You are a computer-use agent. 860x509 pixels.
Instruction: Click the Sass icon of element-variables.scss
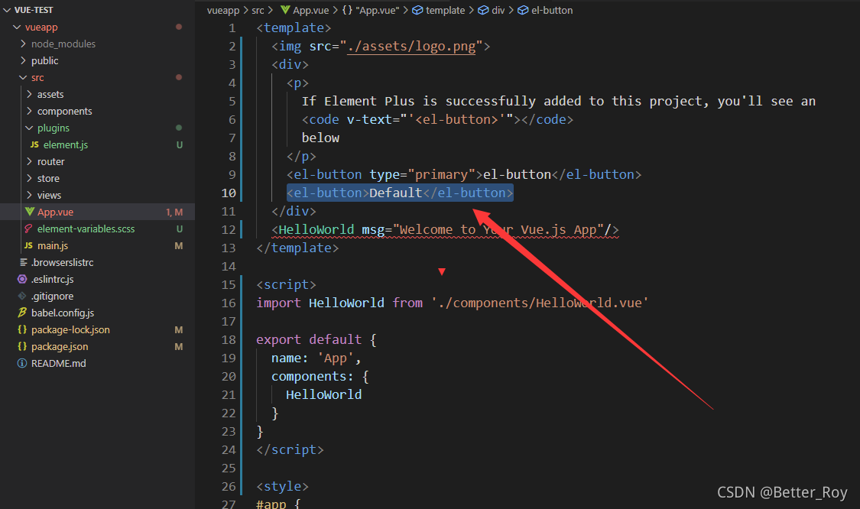coord(28,229)
